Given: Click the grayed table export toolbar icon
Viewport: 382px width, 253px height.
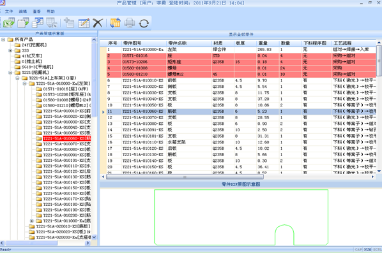Looking at the screenshot, I should pyautogui.click(x=52, y=23).
